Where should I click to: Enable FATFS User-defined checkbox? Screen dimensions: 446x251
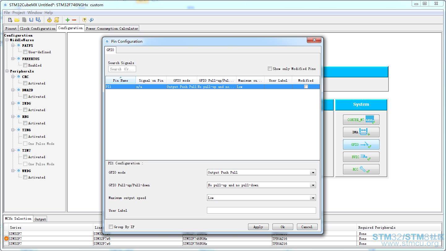25,52
